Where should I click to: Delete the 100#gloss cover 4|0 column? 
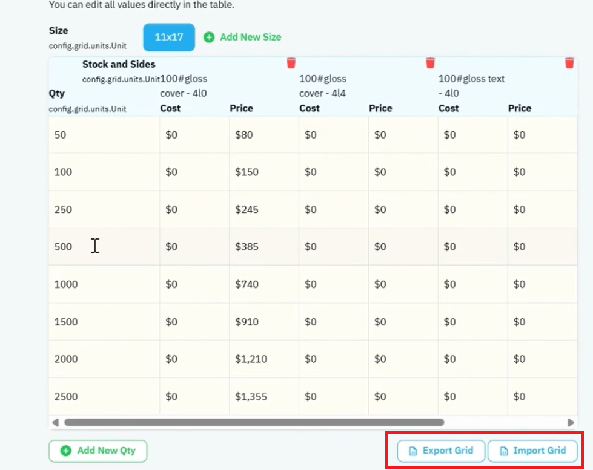291,63
